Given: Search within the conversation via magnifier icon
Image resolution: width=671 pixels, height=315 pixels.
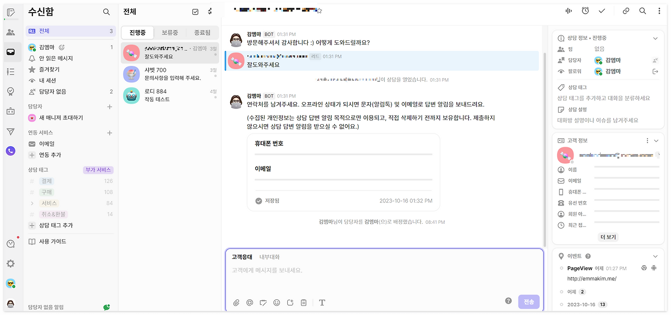Looking at the screenshot, I should pyautogui.click(x=643, y=10).
